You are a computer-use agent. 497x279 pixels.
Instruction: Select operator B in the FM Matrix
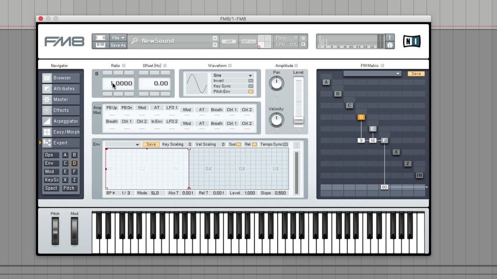(338, 94)
